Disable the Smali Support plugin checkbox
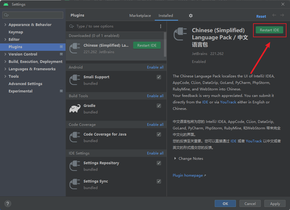This screenshot has width=290, height=210. [x=159, y=77]
